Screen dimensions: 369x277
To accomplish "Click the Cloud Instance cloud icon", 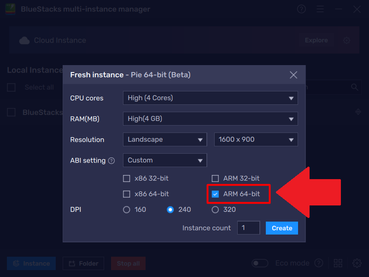I will 24,41.
